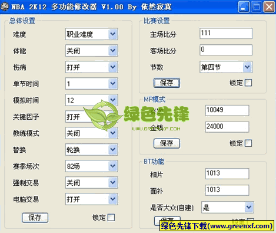Focus the 面补 input field
The width and height of the screenshot is (276, 233).
click(x=227, y=190)
